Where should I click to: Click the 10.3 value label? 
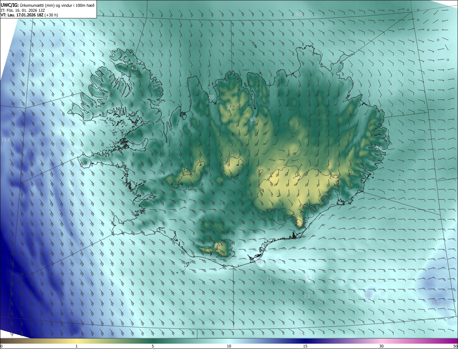(308, 277)
